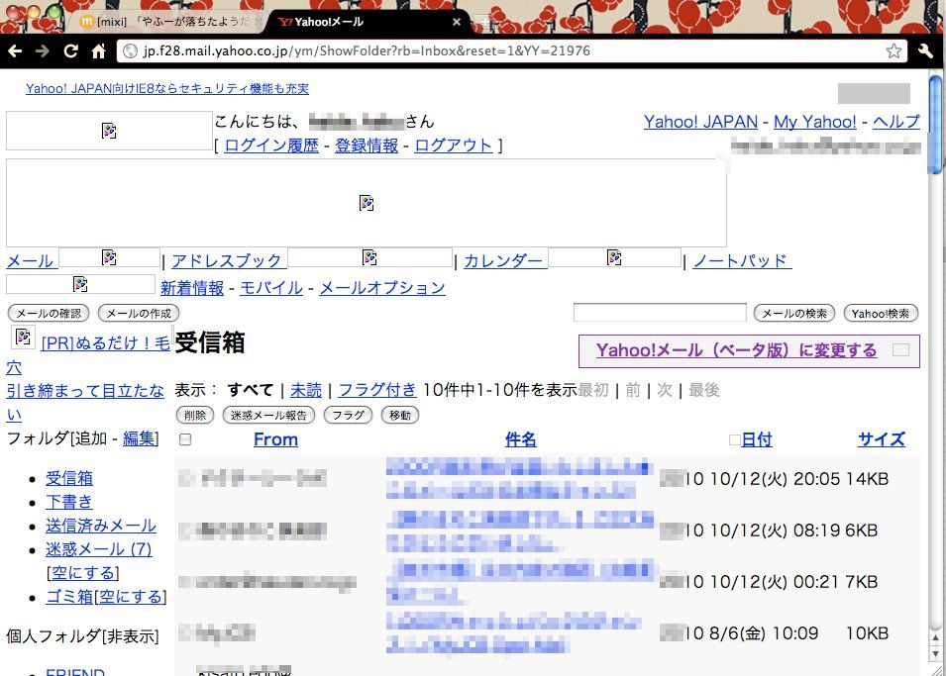946x676 pixels.
Task: Sort messages by From column
Action: (x=275, y=439)
